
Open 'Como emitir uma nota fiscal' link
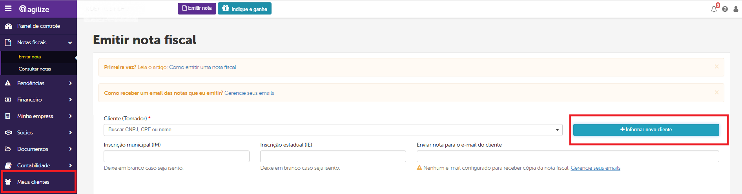(x=202, y=67)
